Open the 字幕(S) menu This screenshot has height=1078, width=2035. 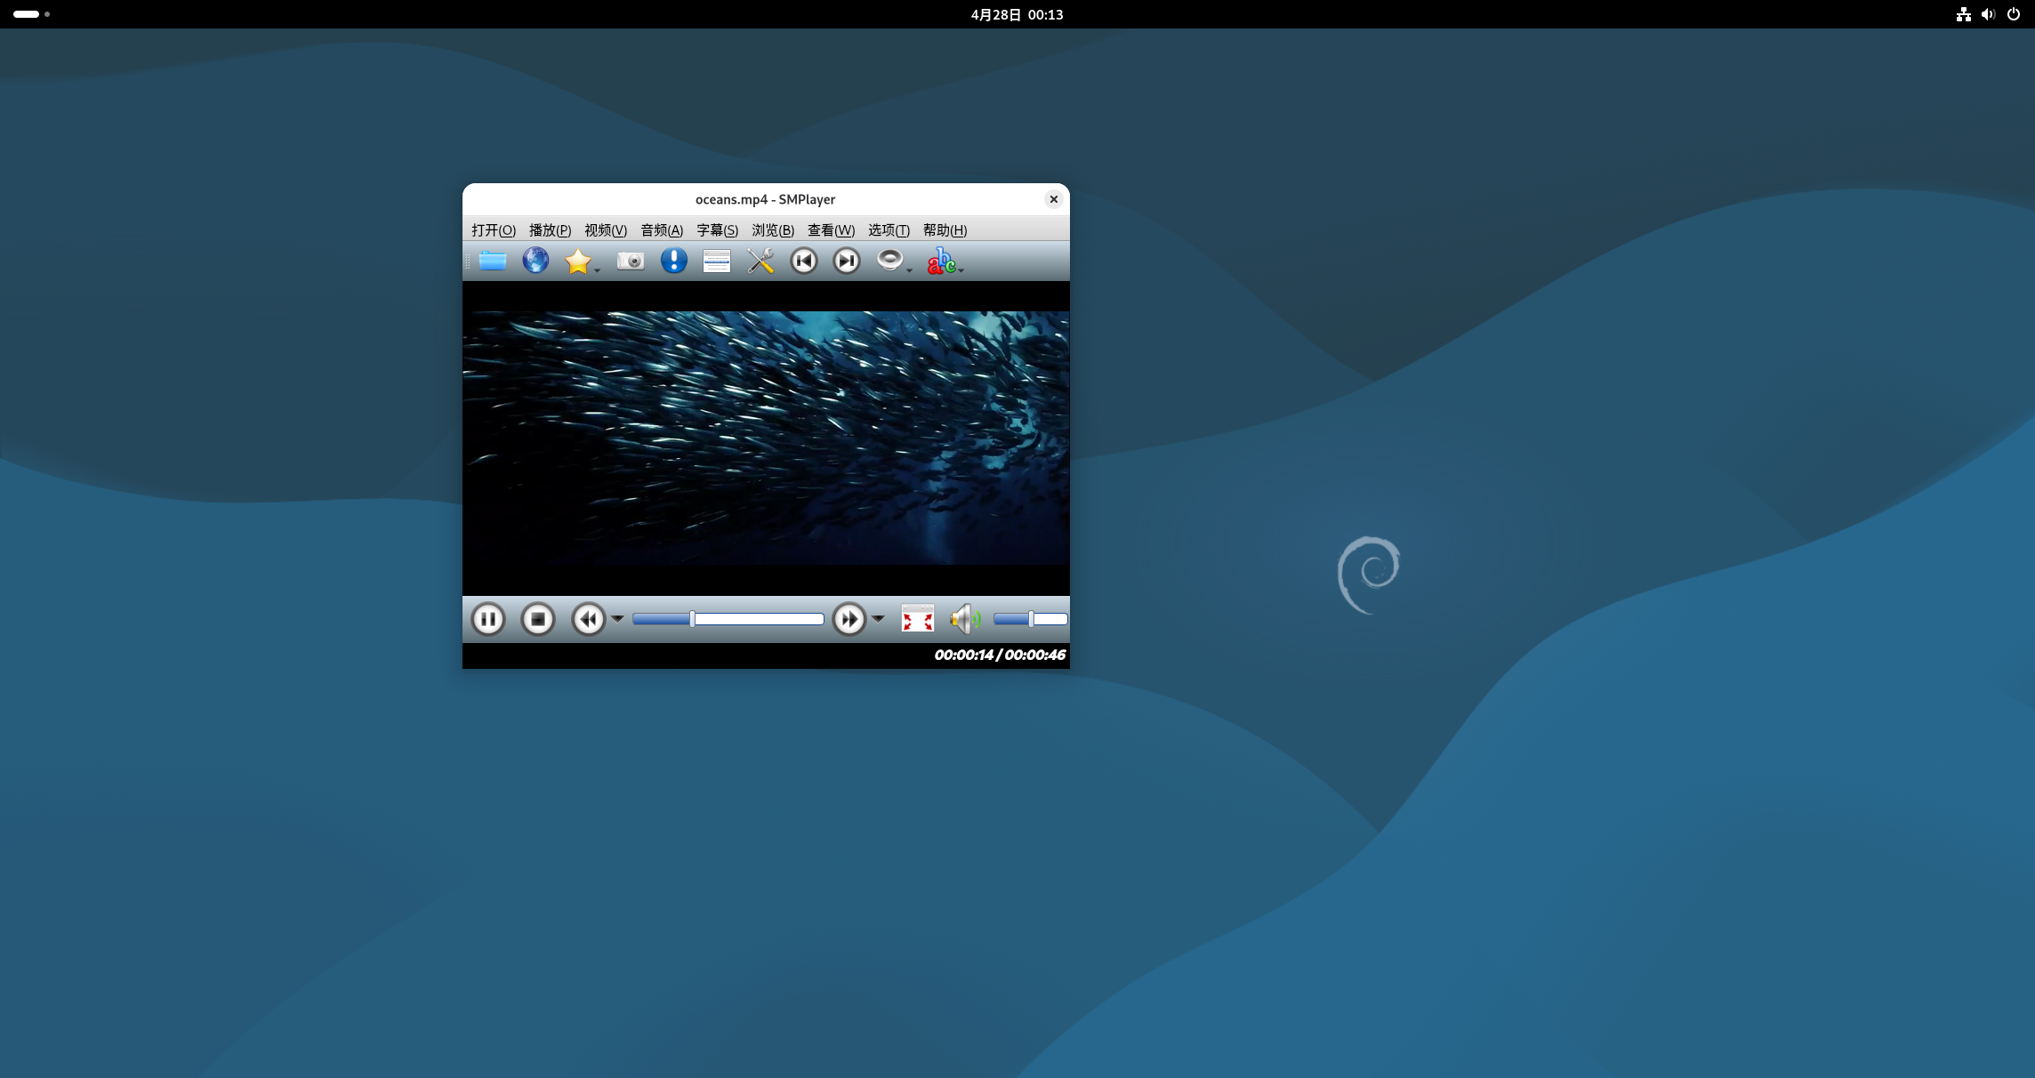717,230
